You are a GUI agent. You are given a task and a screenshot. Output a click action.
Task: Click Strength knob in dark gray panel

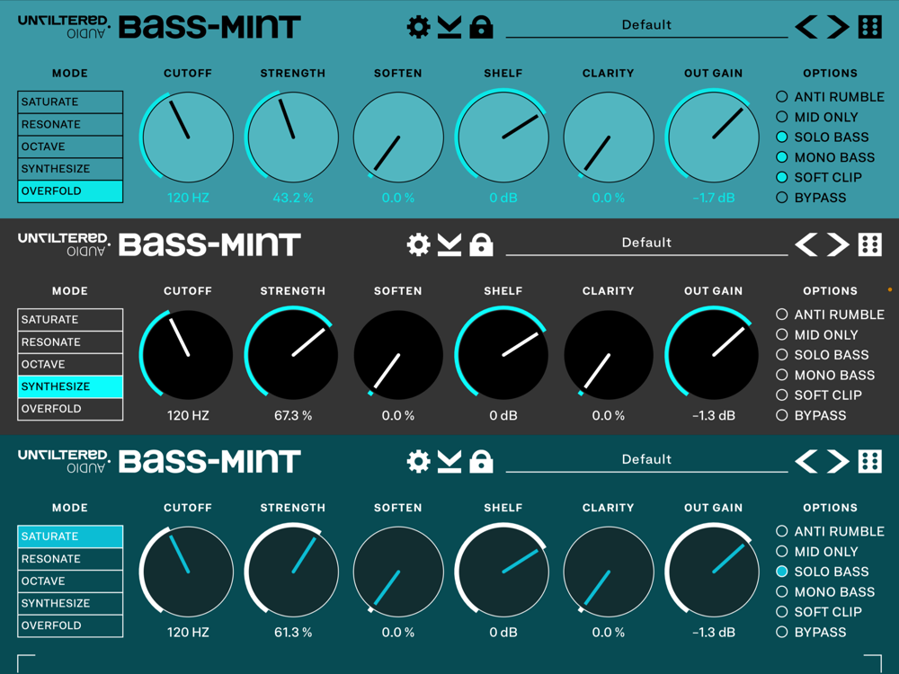click(293, 355)
